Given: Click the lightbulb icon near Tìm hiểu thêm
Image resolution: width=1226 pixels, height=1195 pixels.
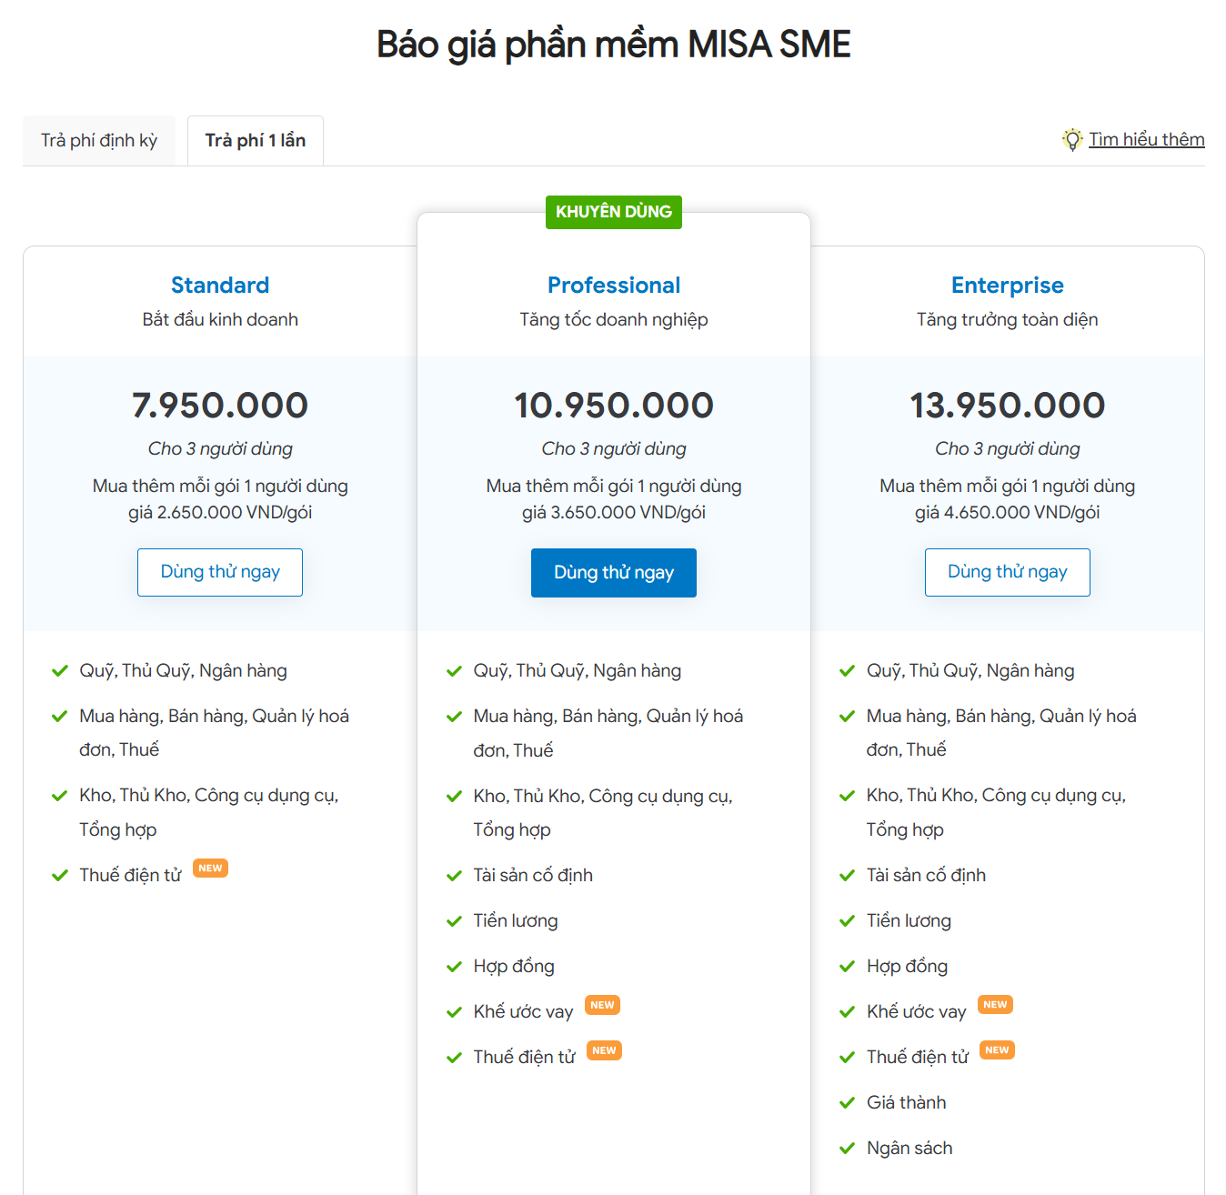Looking at the screenshot, I should click(1074, 139).
